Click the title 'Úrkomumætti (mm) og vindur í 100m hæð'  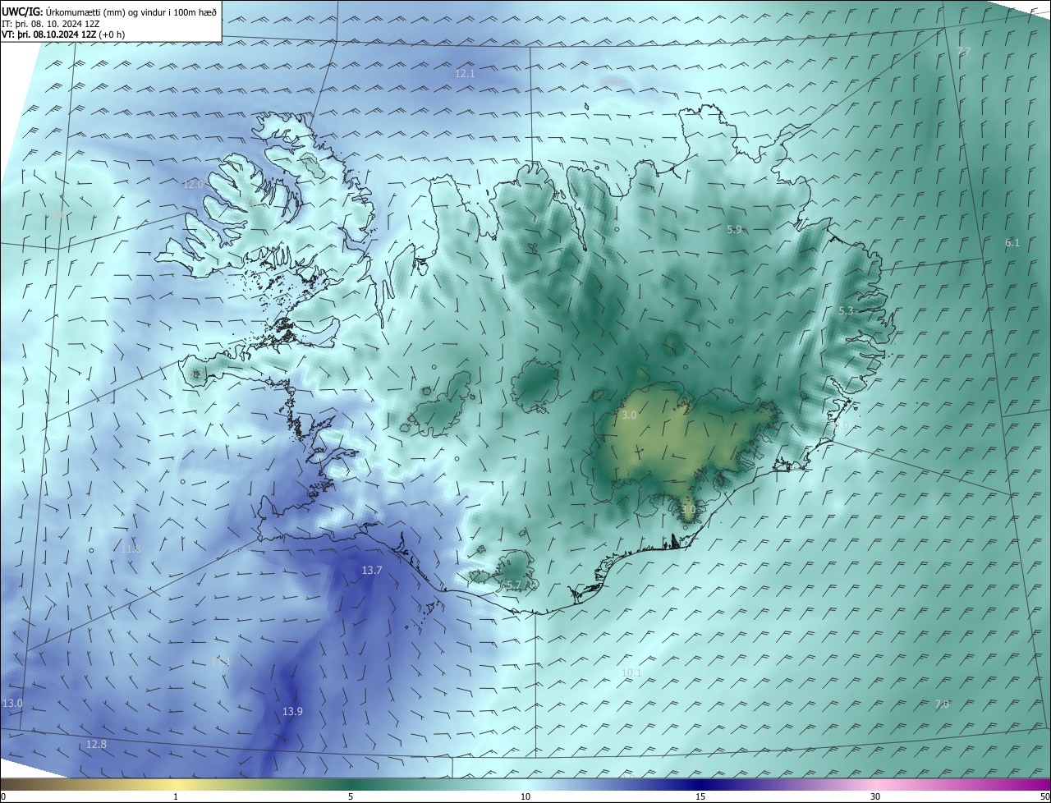tap(131, 12)
